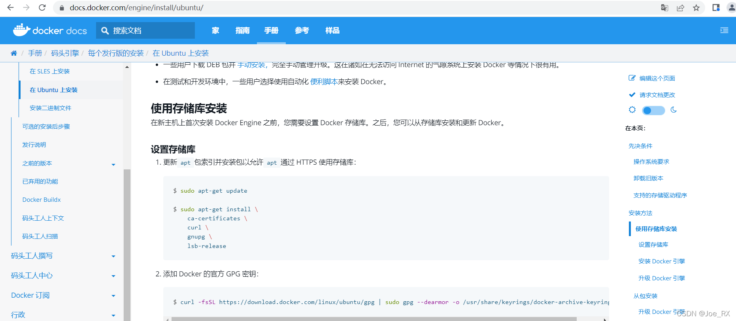The width and height of the screenshot is (736, 321).
Task: Jump to 卸载旧版本 in page contents
Action: coord(648,178)
